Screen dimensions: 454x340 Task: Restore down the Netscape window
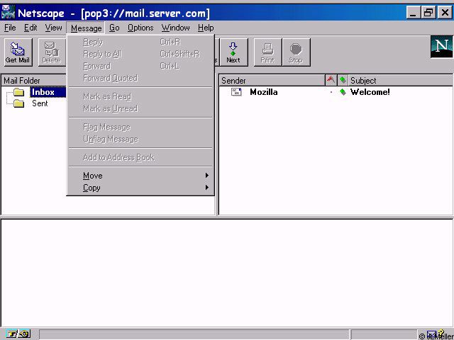(x=428, y=13)
